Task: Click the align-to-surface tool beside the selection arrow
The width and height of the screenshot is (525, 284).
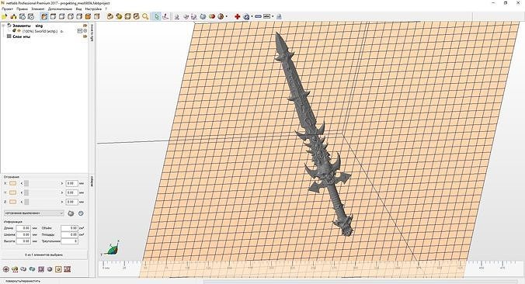Action: 165,16
